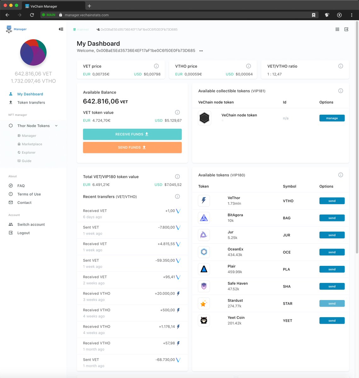
Task: Open Explorer under Thor Node Tokens
Action: 29,152
